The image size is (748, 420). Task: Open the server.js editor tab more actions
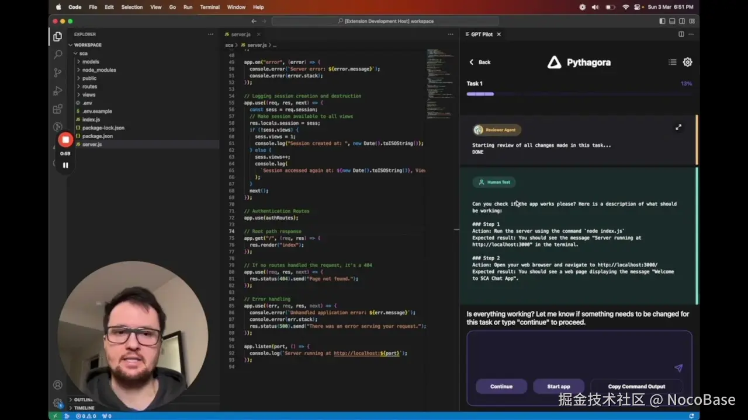(x=451, y=34)
